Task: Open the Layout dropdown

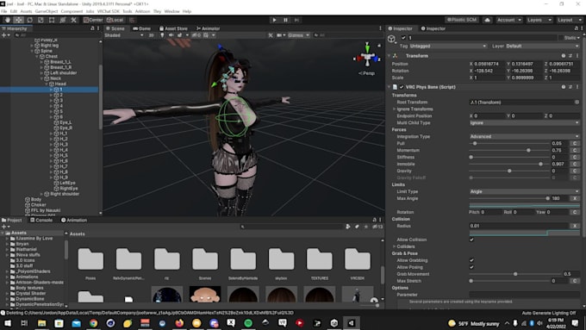Action: (x=570, y=20)
